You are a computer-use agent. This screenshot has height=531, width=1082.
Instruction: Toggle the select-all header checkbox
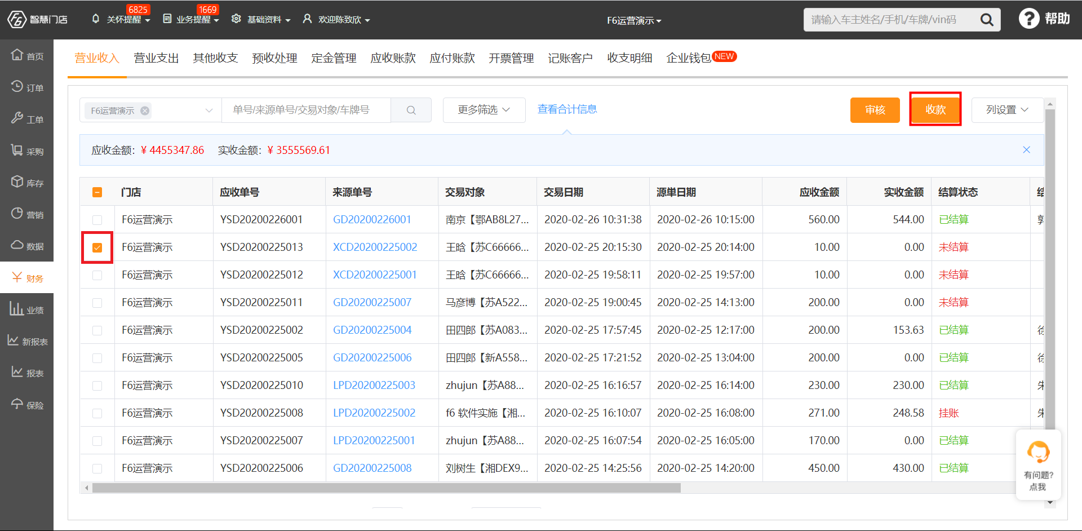97,192
